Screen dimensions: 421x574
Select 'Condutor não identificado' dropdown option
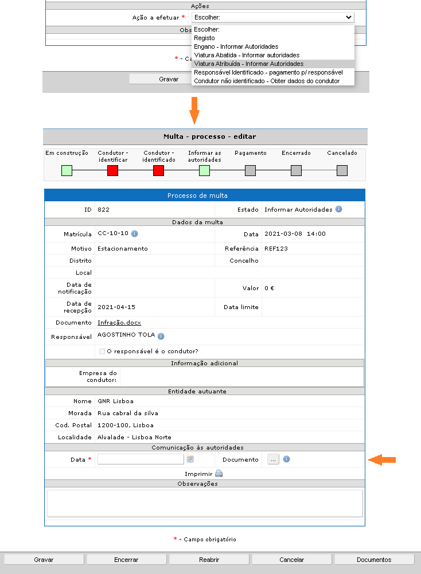tap(267, 81)
